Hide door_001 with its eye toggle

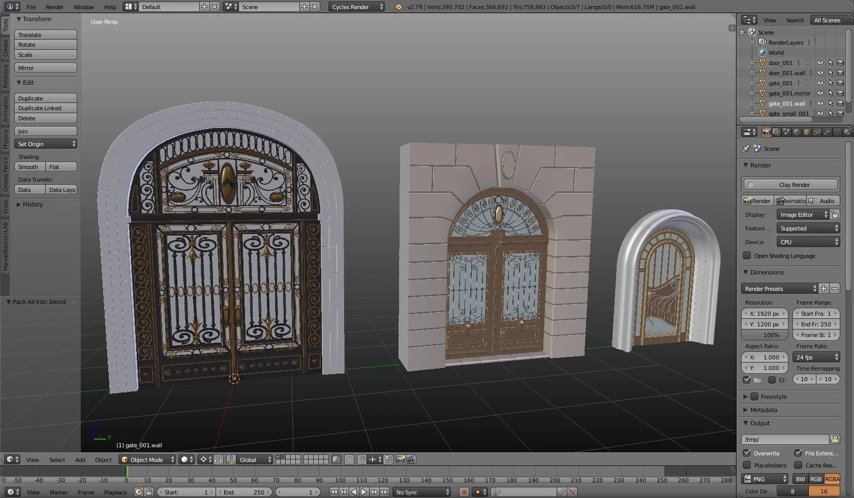[x=820, y=62]
